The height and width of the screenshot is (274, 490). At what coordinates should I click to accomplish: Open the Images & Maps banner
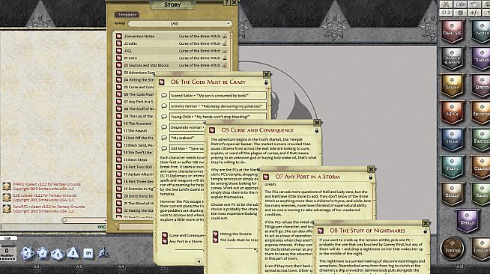point(452,58)
